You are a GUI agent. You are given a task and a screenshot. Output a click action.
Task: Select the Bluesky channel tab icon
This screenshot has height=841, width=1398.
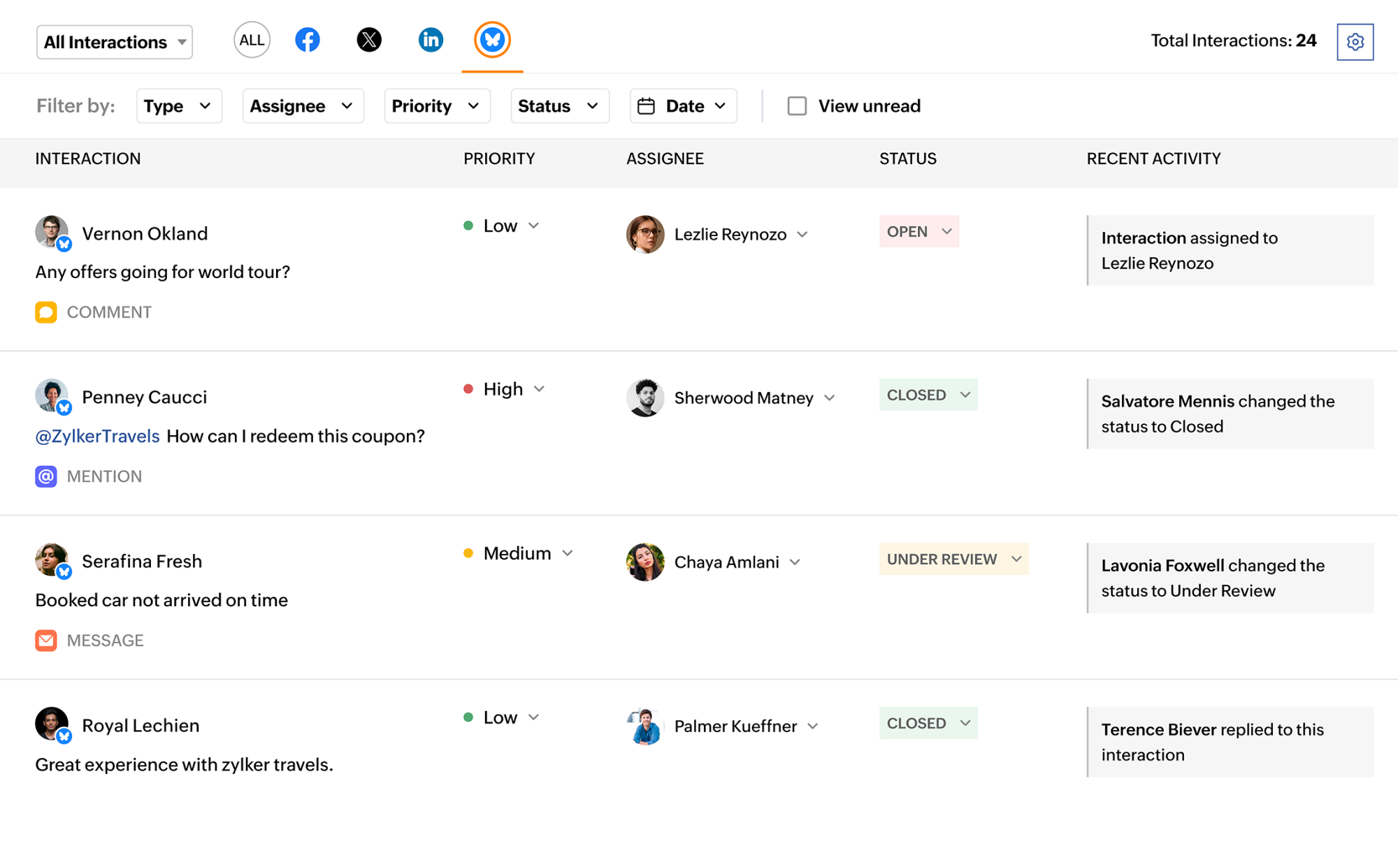pyautogui.click(x=492, y=40)
